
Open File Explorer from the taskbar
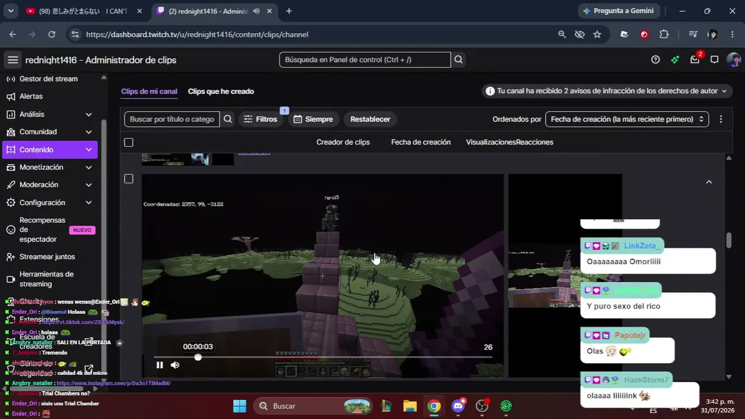click(410, 406)
